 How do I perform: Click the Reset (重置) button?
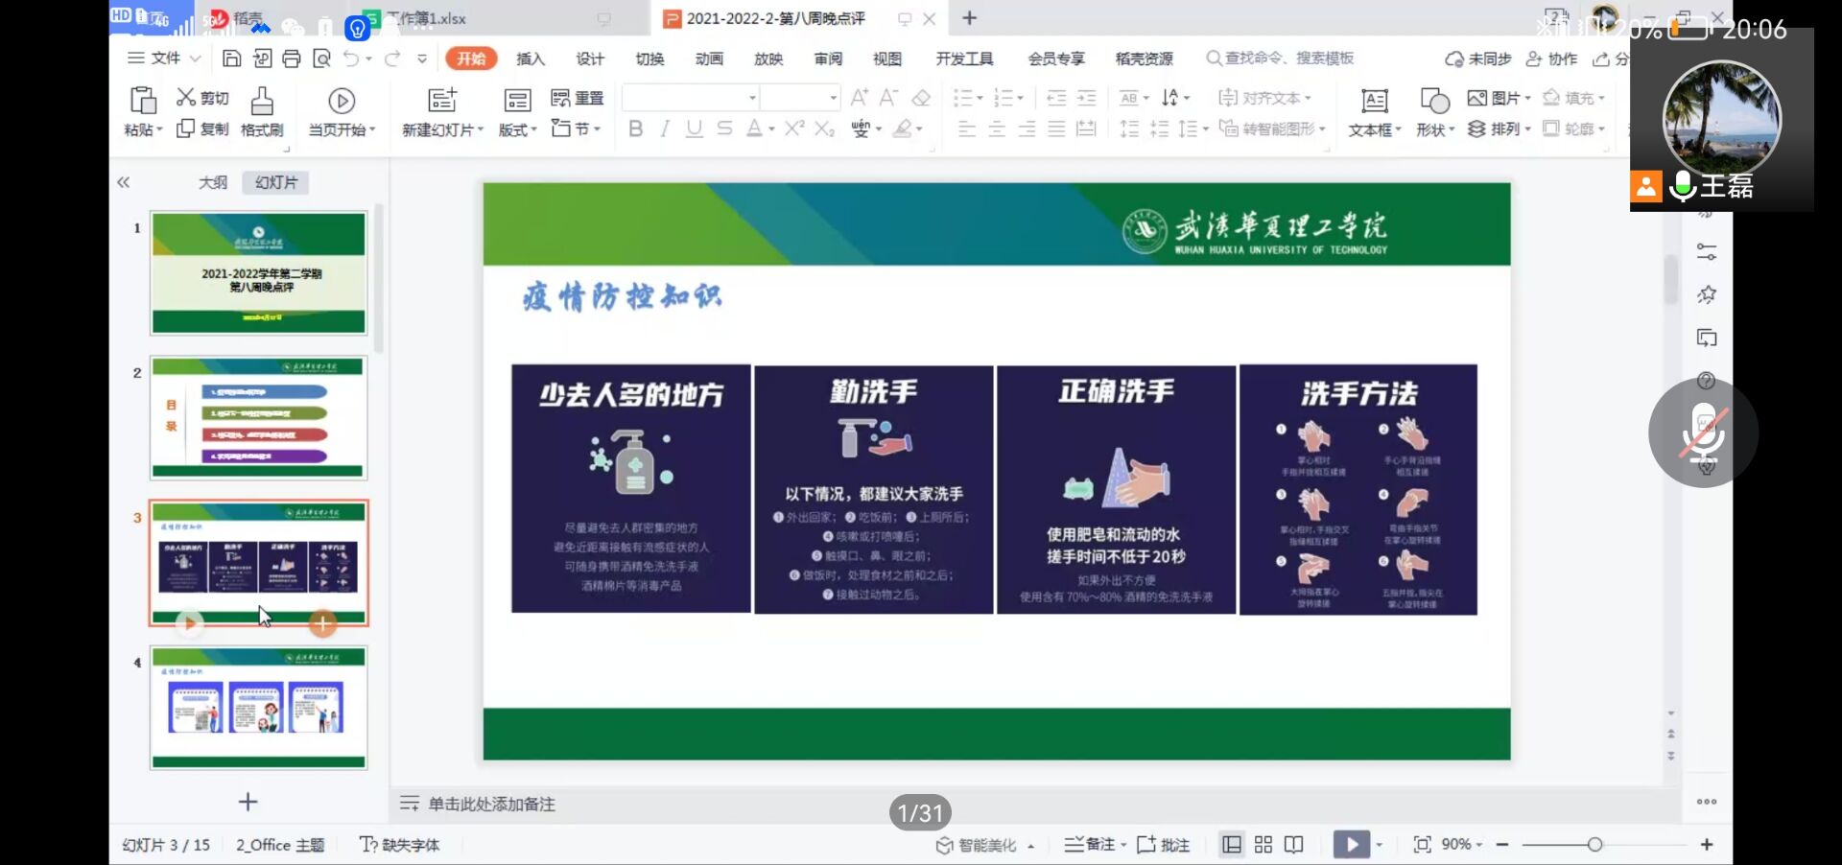click(x=578, y=98)
